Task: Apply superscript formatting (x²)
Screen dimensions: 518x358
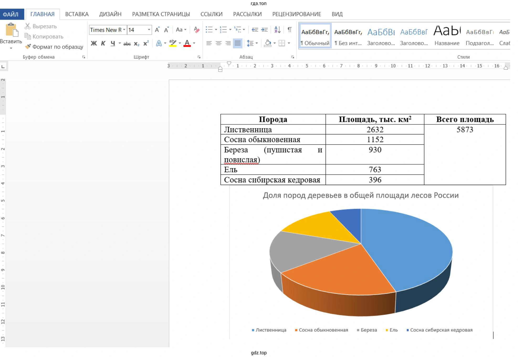Action: point(146,43)
